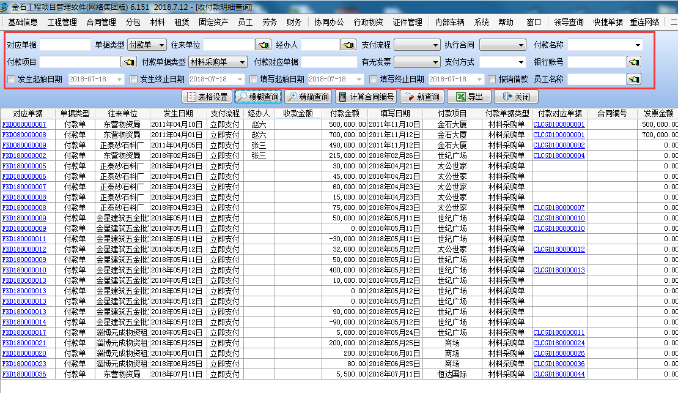
Task: Open the 重连网络 menu
Action: tap(645, 22)
